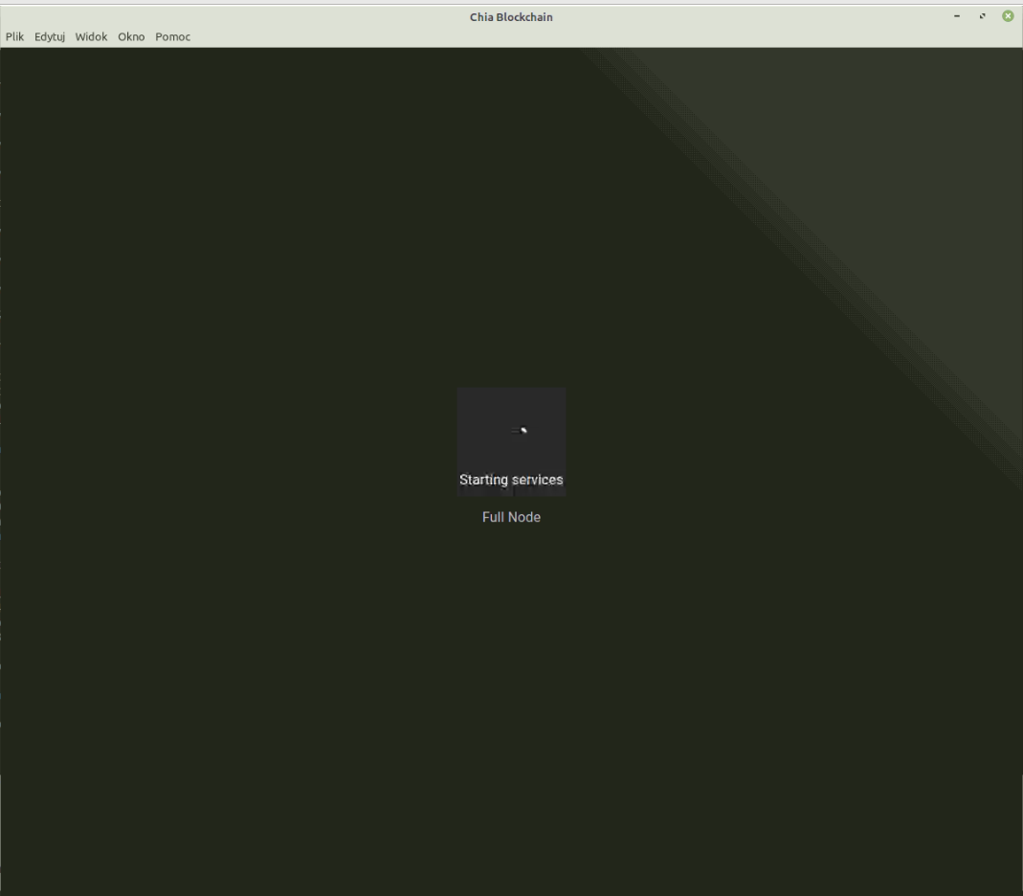Minimize the Chia Blockchain window
Viewport: 1023px width, 896px height.
(957, 16)
